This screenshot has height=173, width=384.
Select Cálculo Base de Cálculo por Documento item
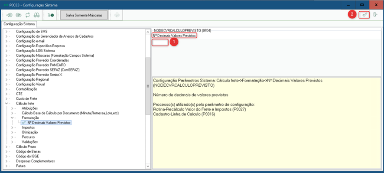tap(70, 113)
